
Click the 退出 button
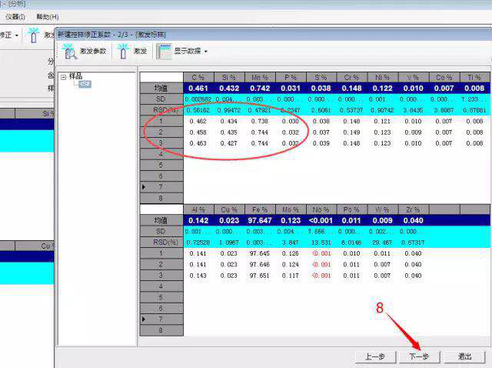(465, 356)
